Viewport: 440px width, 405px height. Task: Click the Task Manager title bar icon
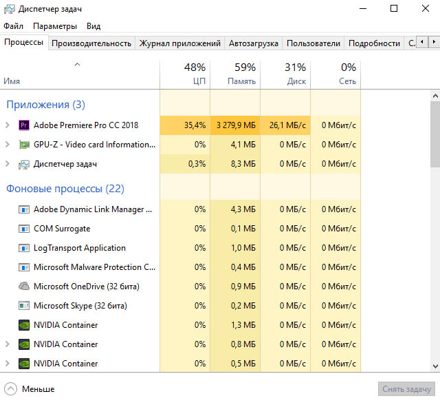point(9,9)
